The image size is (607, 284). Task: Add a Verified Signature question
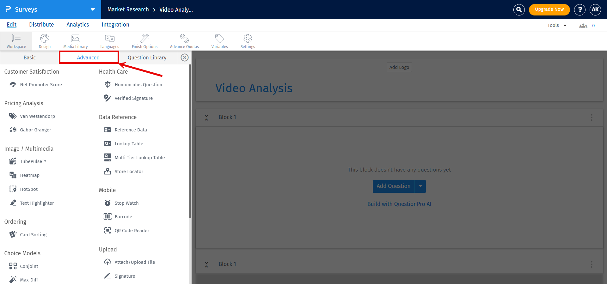click(x=128, y=98)
